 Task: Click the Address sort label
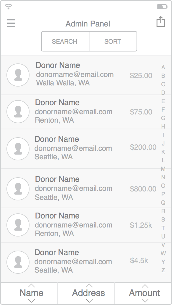[x=89, y=293]
